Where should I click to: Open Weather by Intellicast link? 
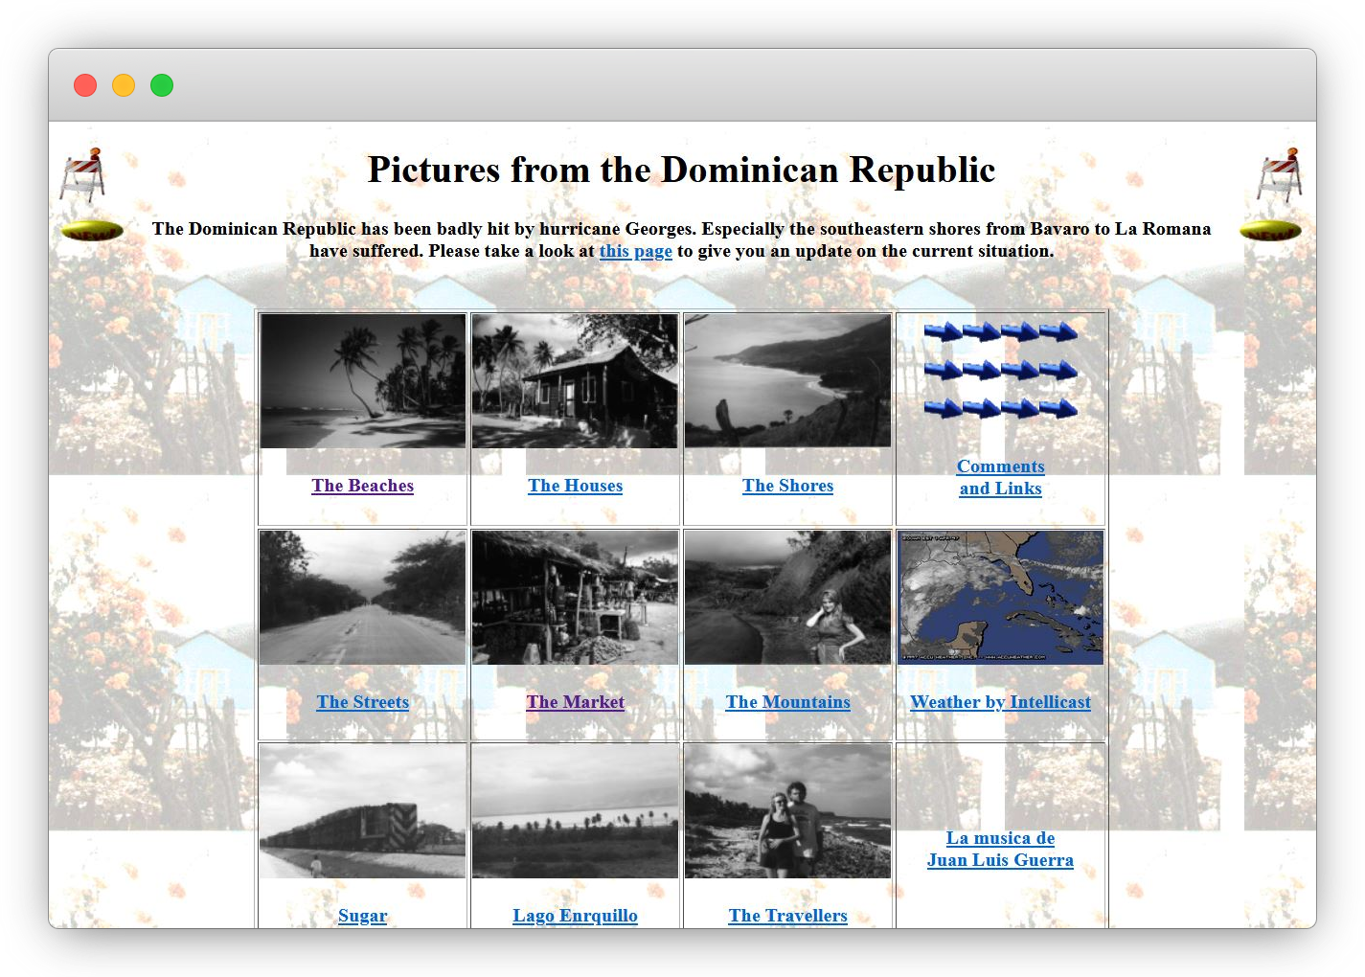coord(1001,702)
